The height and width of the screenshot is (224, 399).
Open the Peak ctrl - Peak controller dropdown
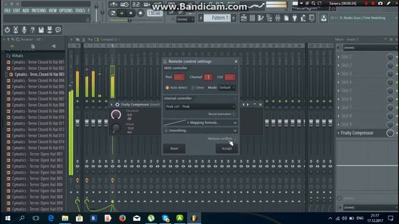pos(200,106)
